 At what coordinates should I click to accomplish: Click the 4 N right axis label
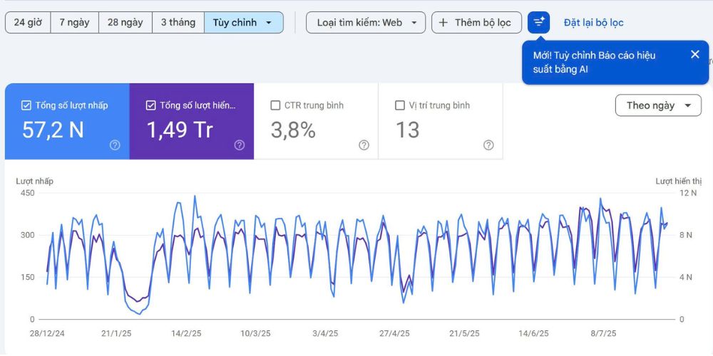pos(686,277)
